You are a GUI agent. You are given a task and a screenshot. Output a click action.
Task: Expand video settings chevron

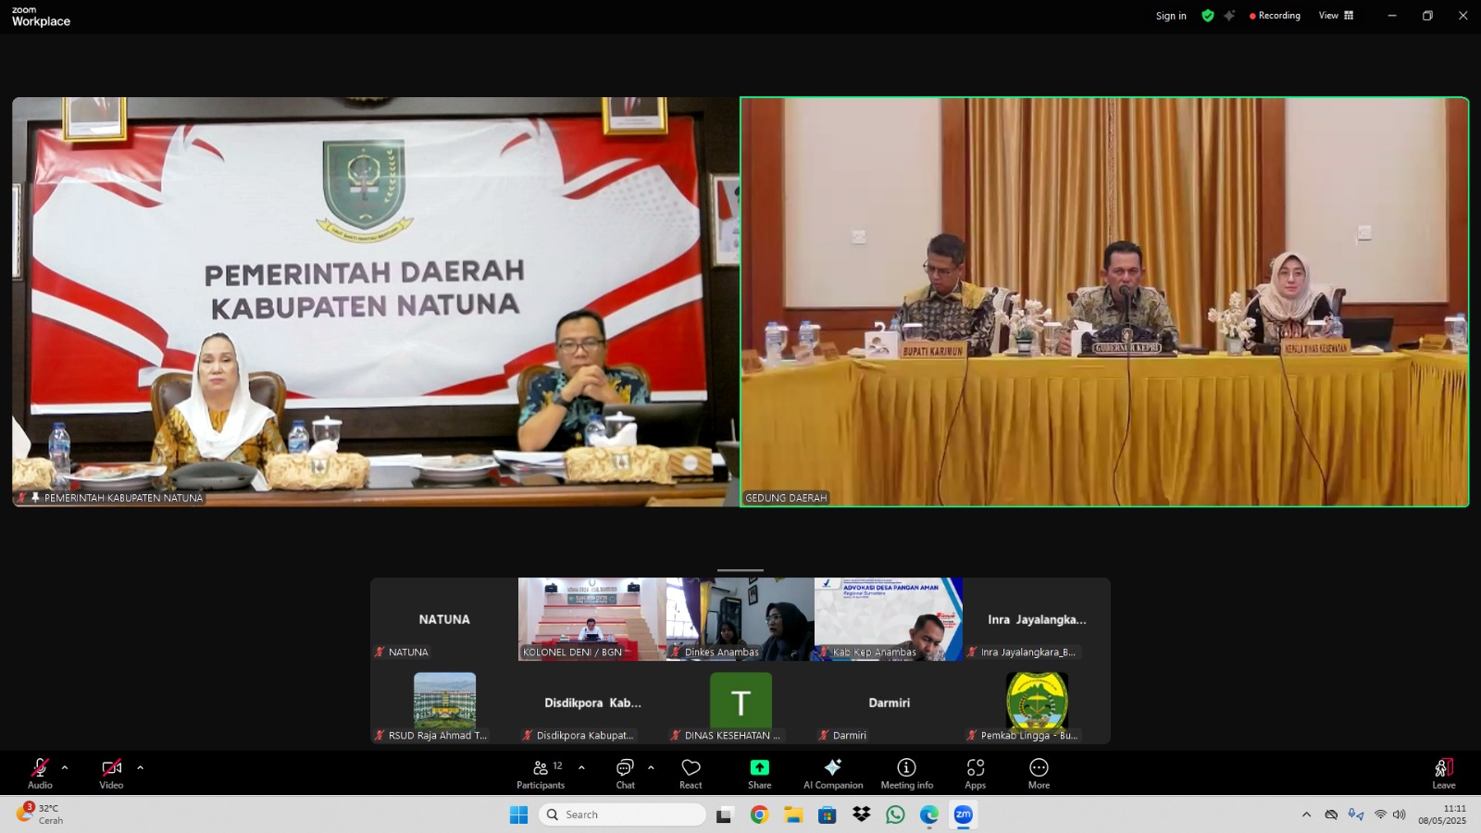[140, 766]
